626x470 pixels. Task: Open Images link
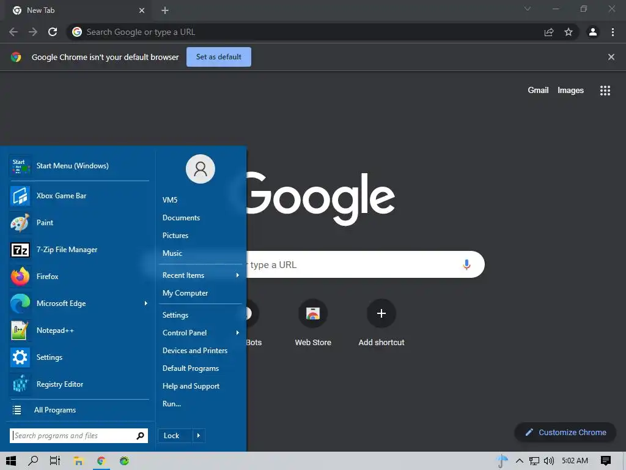click(570, 91)
